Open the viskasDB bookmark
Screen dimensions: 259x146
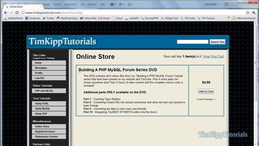132,18
